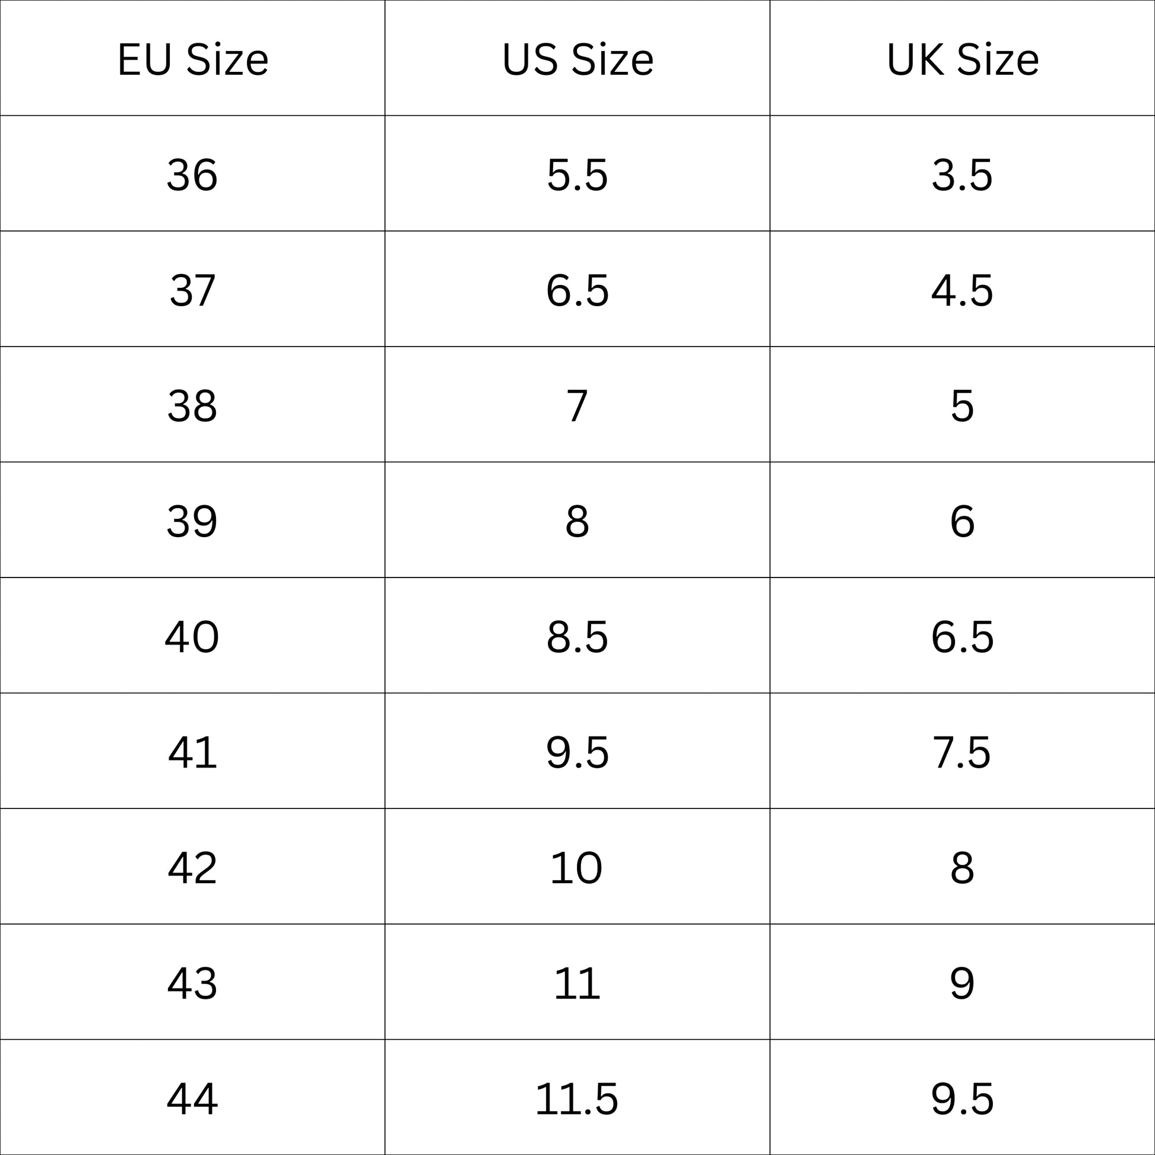Select EU size 36 cell
The height and width of the screenshot is (1155, 1155).
click(x=192, y=174)
